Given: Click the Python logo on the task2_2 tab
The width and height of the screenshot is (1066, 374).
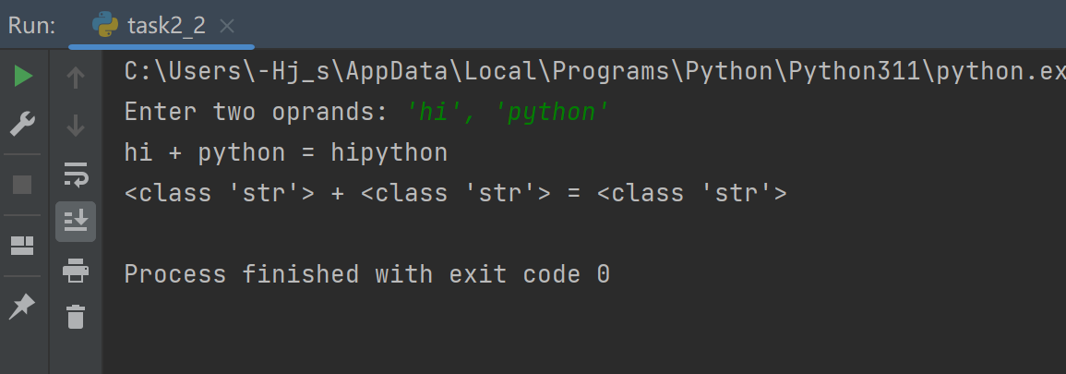Looking at the screenshot, I should click(x=105, y=25).
